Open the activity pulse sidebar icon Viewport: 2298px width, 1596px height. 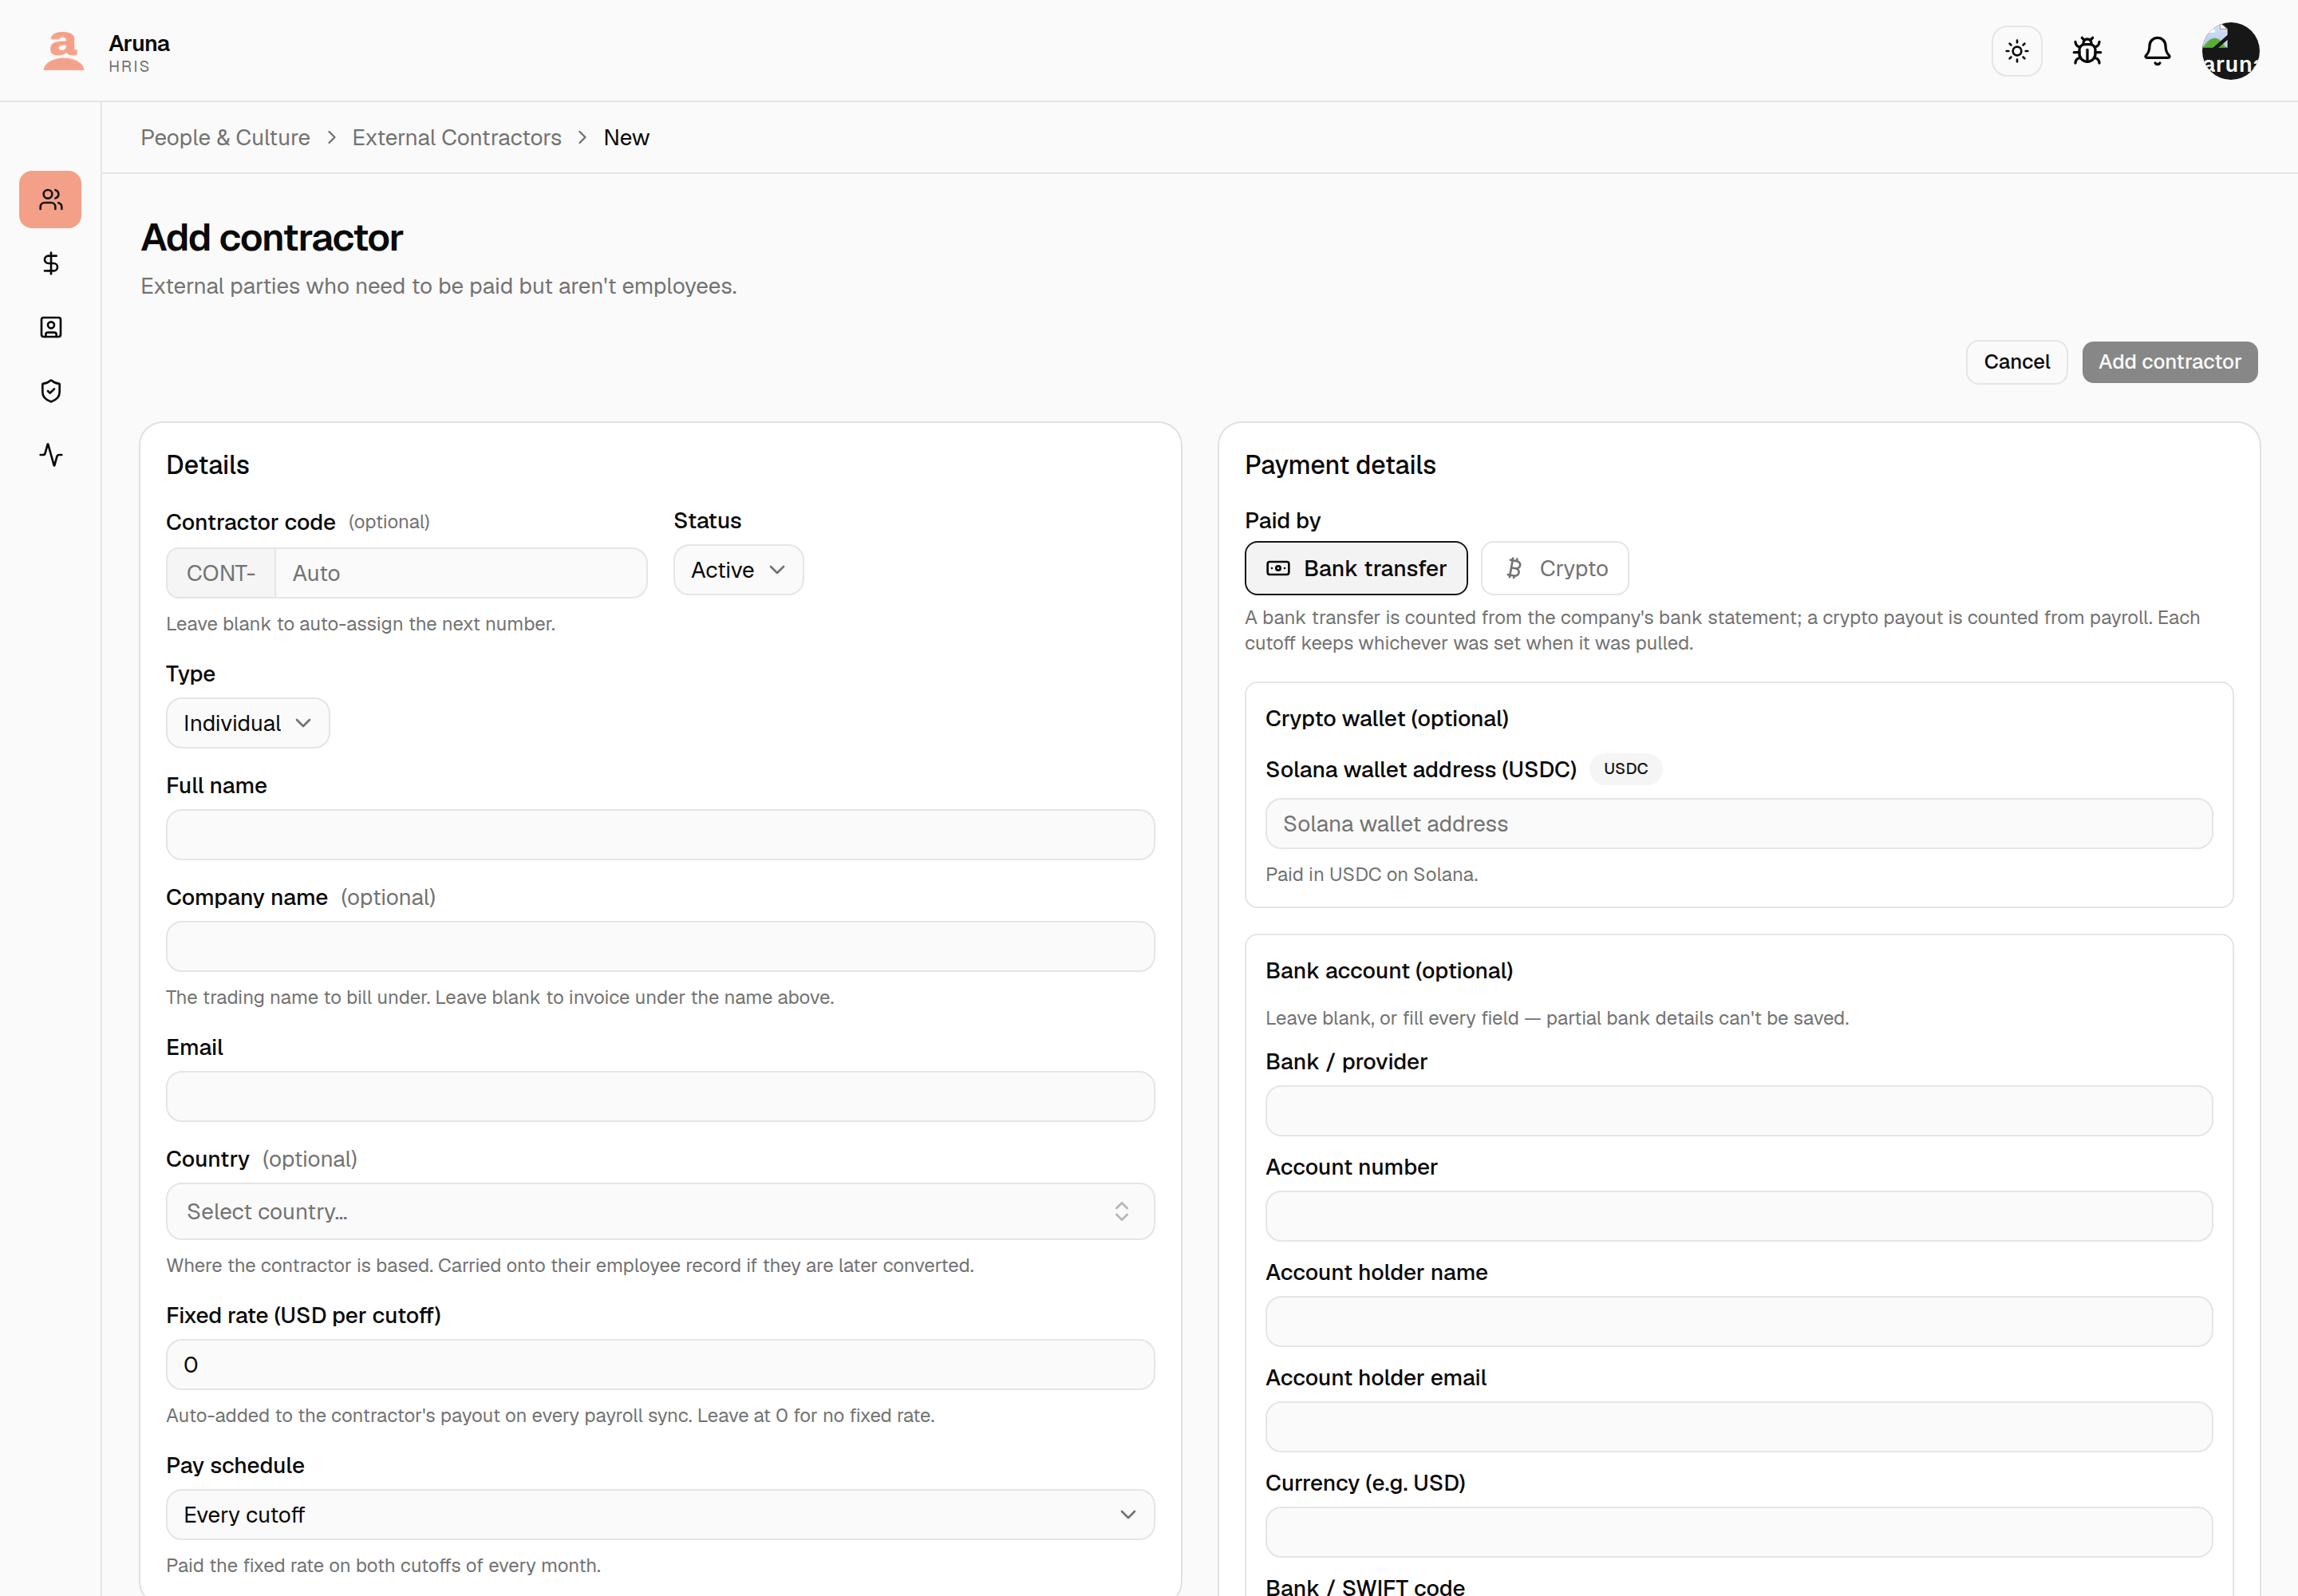(50, 455)
